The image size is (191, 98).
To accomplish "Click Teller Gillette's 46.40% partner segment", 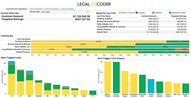I will (69, 47).
